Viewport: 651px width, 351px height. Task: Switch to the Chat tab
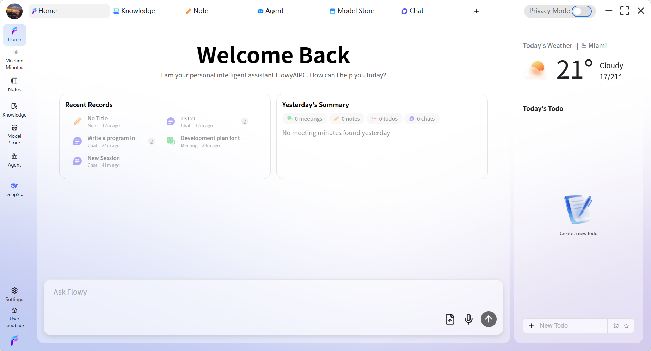[x=412, y=11]
